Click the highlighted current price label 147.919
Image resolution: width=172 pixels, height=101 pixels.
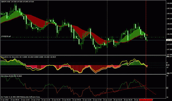169,40
